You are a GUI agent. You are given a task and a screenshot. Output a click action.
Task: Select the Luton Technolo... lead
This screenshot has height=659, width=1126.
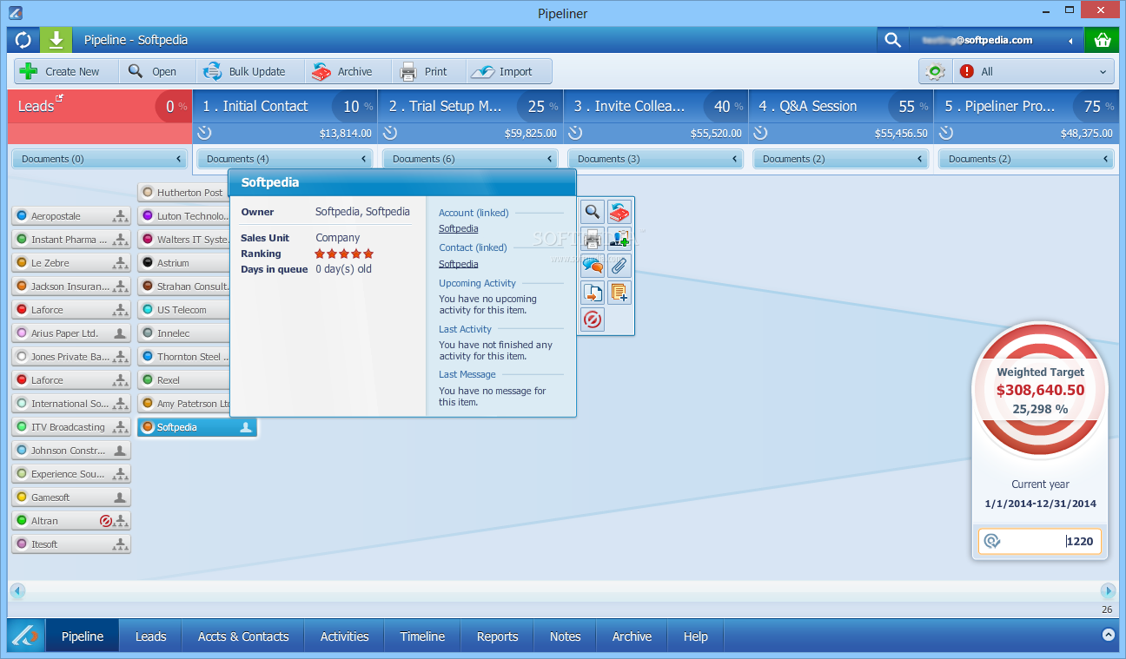183,216
